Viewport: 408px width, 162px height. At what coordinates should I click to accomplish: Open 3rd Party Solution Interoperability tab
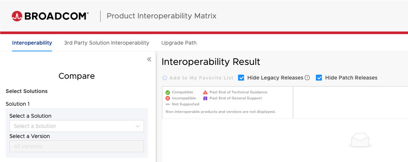(106, 43)
